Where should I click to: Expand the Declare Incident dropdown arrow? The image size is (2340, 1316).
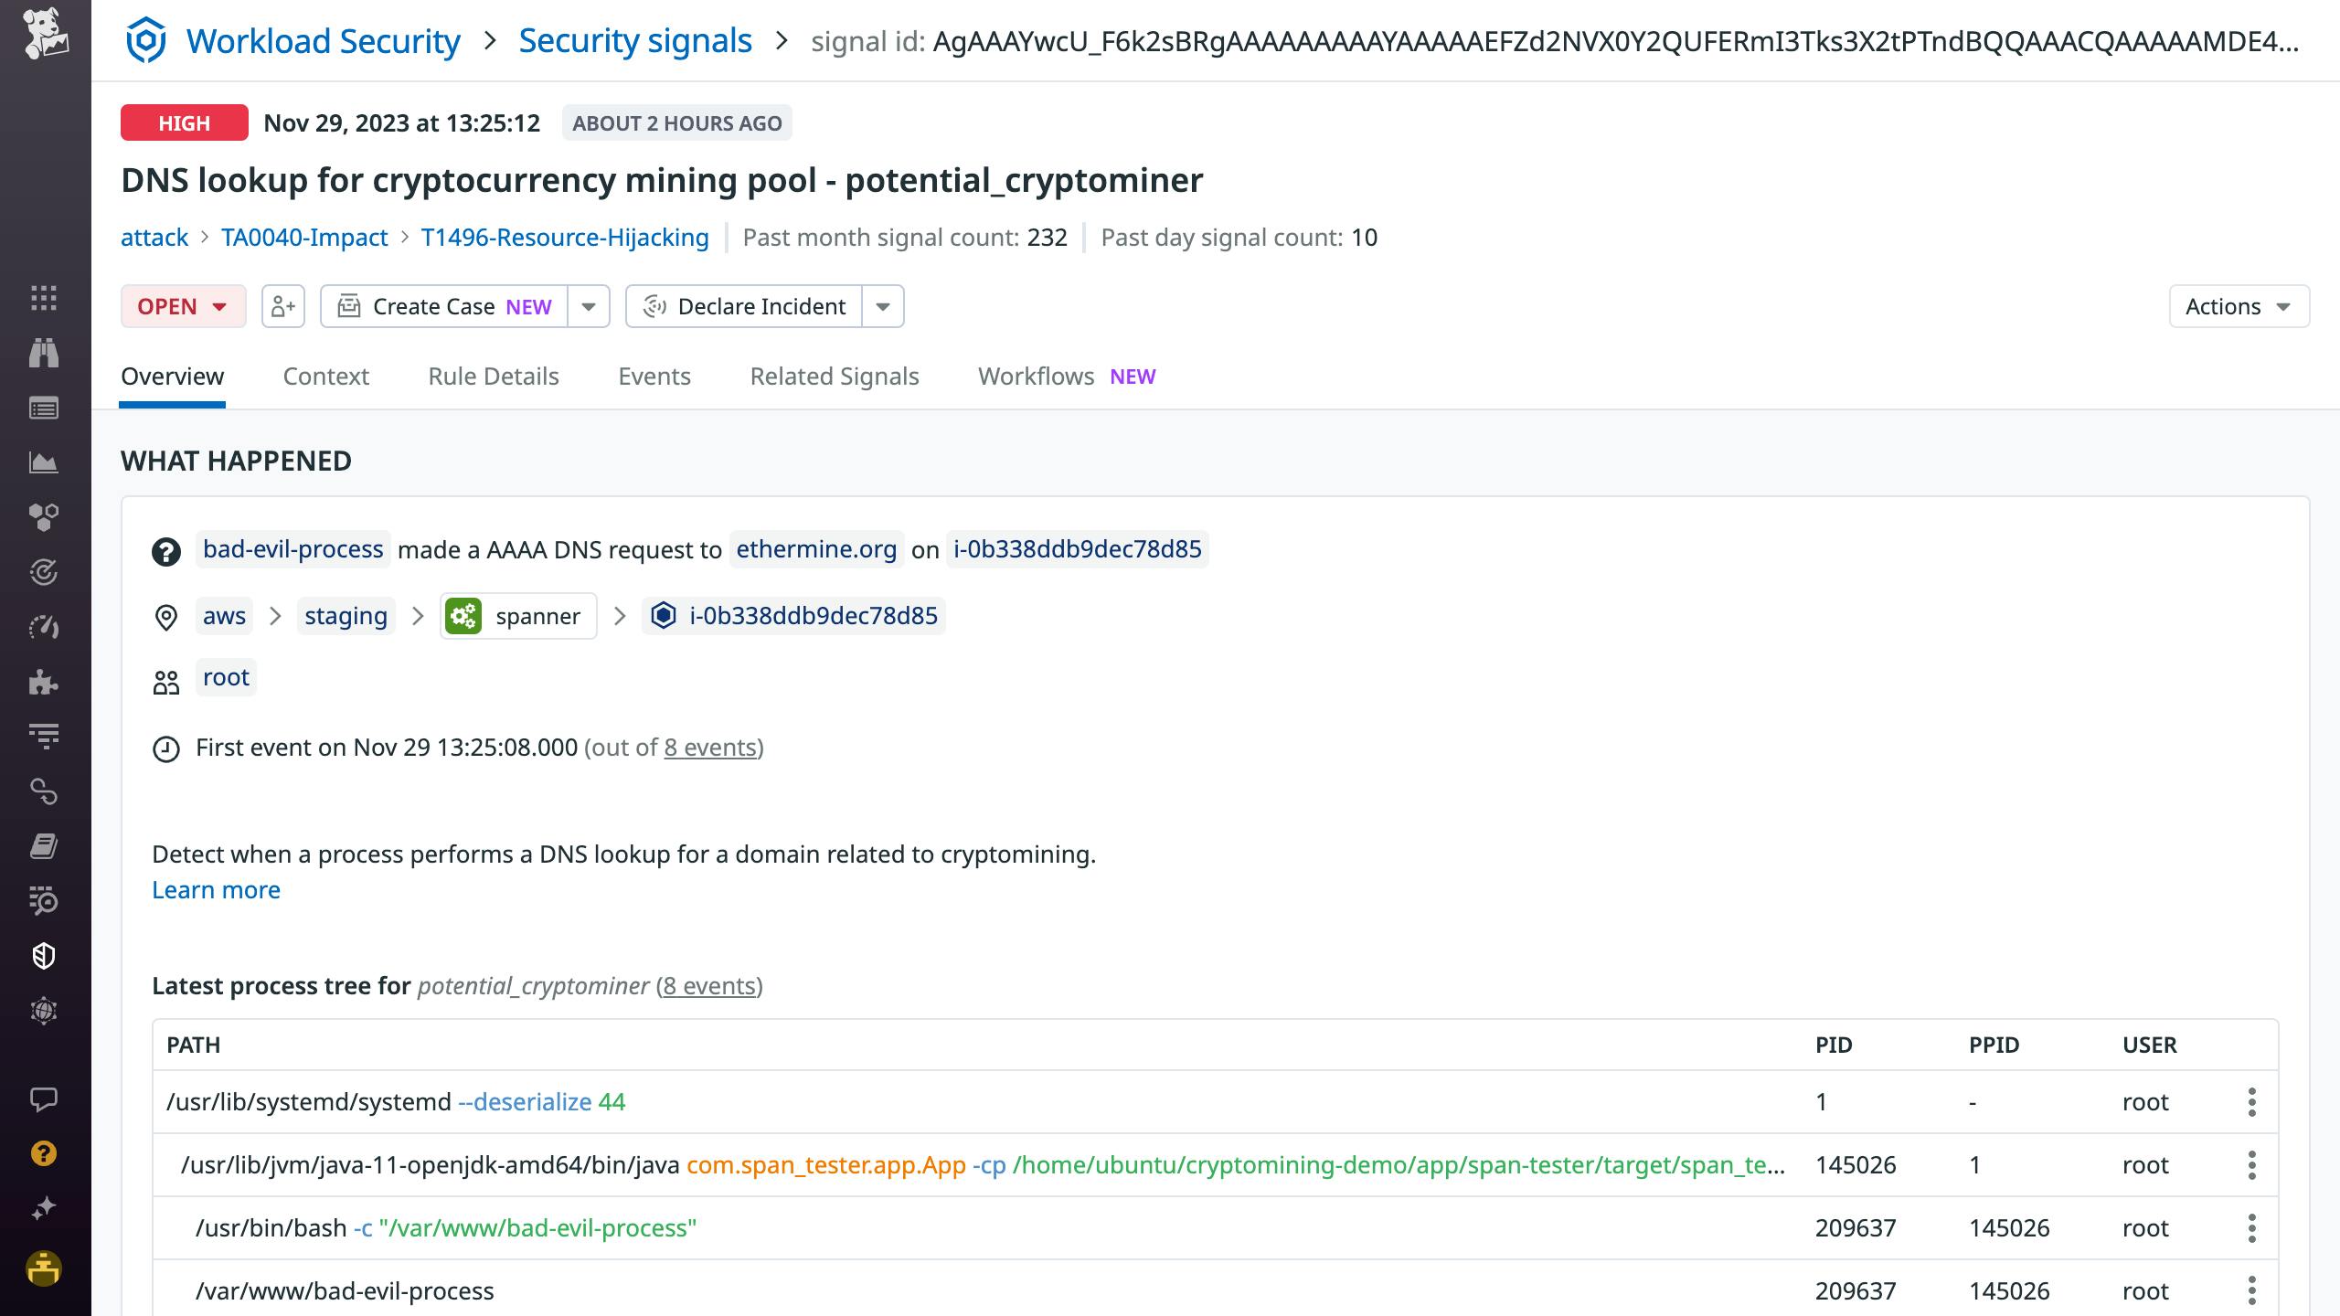(x=884, y=305)
